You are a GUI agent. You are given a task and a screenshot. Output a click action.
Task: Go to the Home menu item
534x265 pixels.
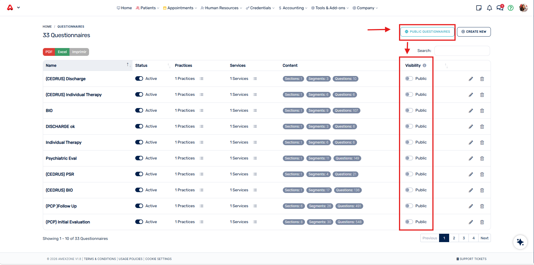124,8
